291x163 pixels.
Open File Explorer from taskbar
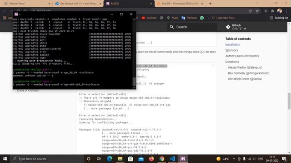120,159
